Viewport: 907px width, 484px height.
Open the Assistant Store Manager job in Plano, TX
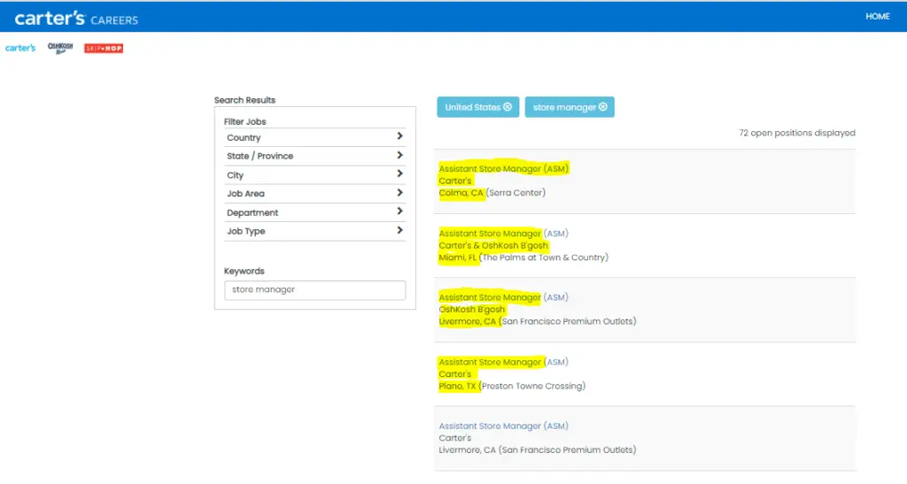click(503, 362)
